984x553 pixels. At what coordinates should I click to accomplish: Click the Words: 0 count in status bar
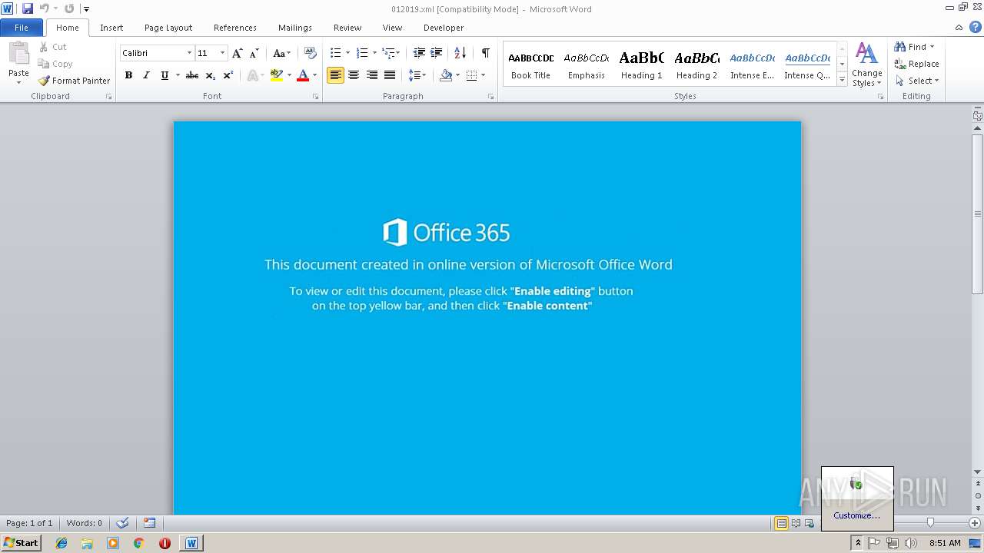pos(85,523)
